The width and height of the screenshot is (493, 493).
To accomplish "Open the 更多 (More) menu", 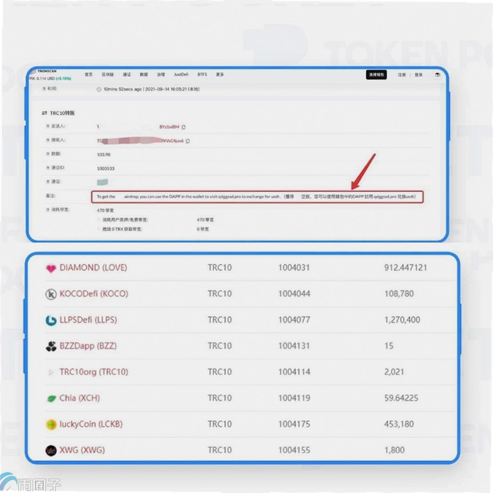I will point(220,75).
